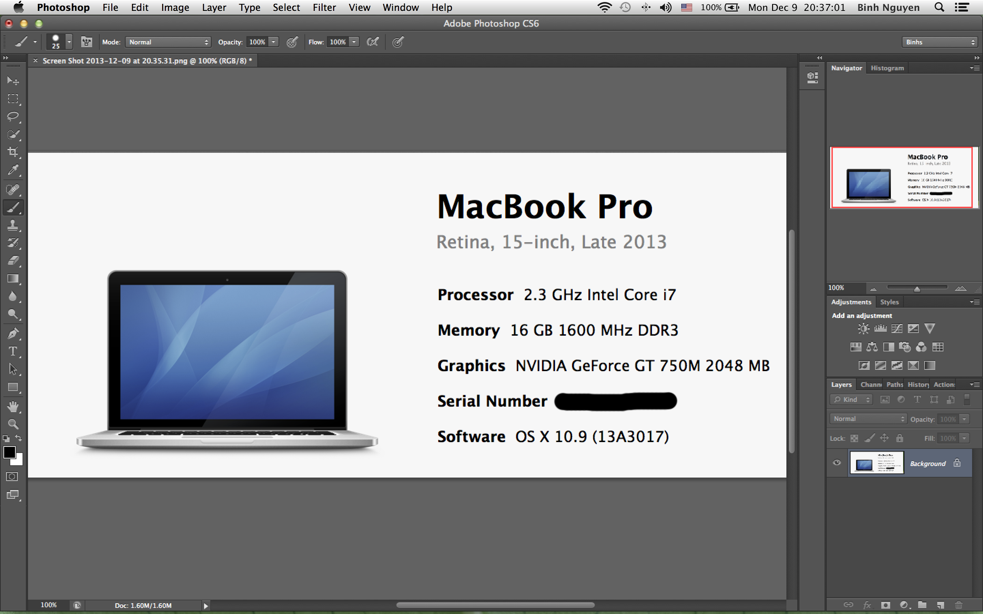Open the brush Mode dropdown
This screenshot has width=983, height=614.
[x=168, y=42]
